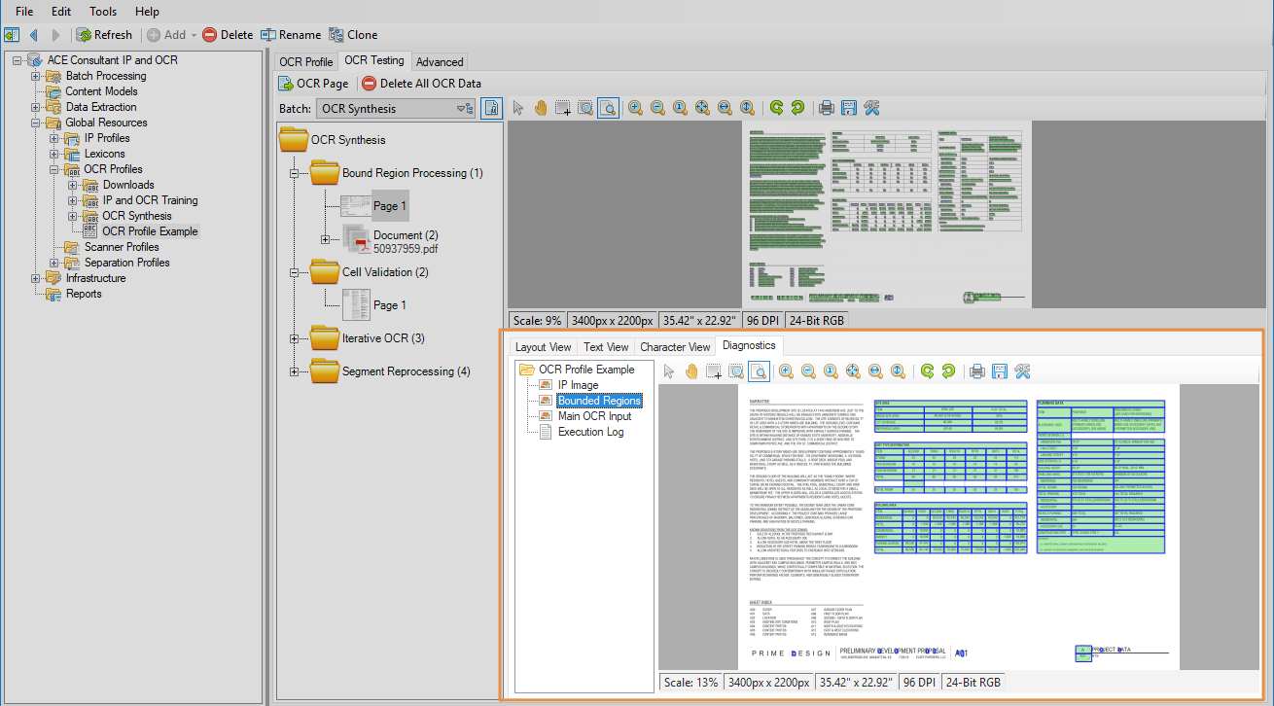Click the print icon in the Diagnostics toolbar
Image resolution: width=1274 pixels, height=706 pixels.
[x=977, y=371]
